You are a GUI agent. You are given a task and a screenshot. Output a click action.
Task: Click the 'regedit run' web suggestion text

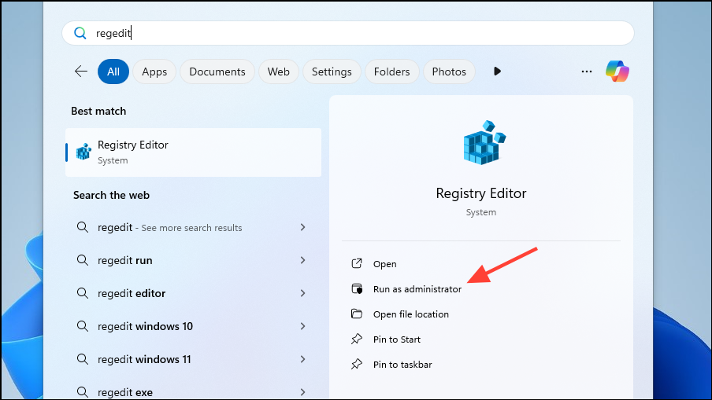125,260
